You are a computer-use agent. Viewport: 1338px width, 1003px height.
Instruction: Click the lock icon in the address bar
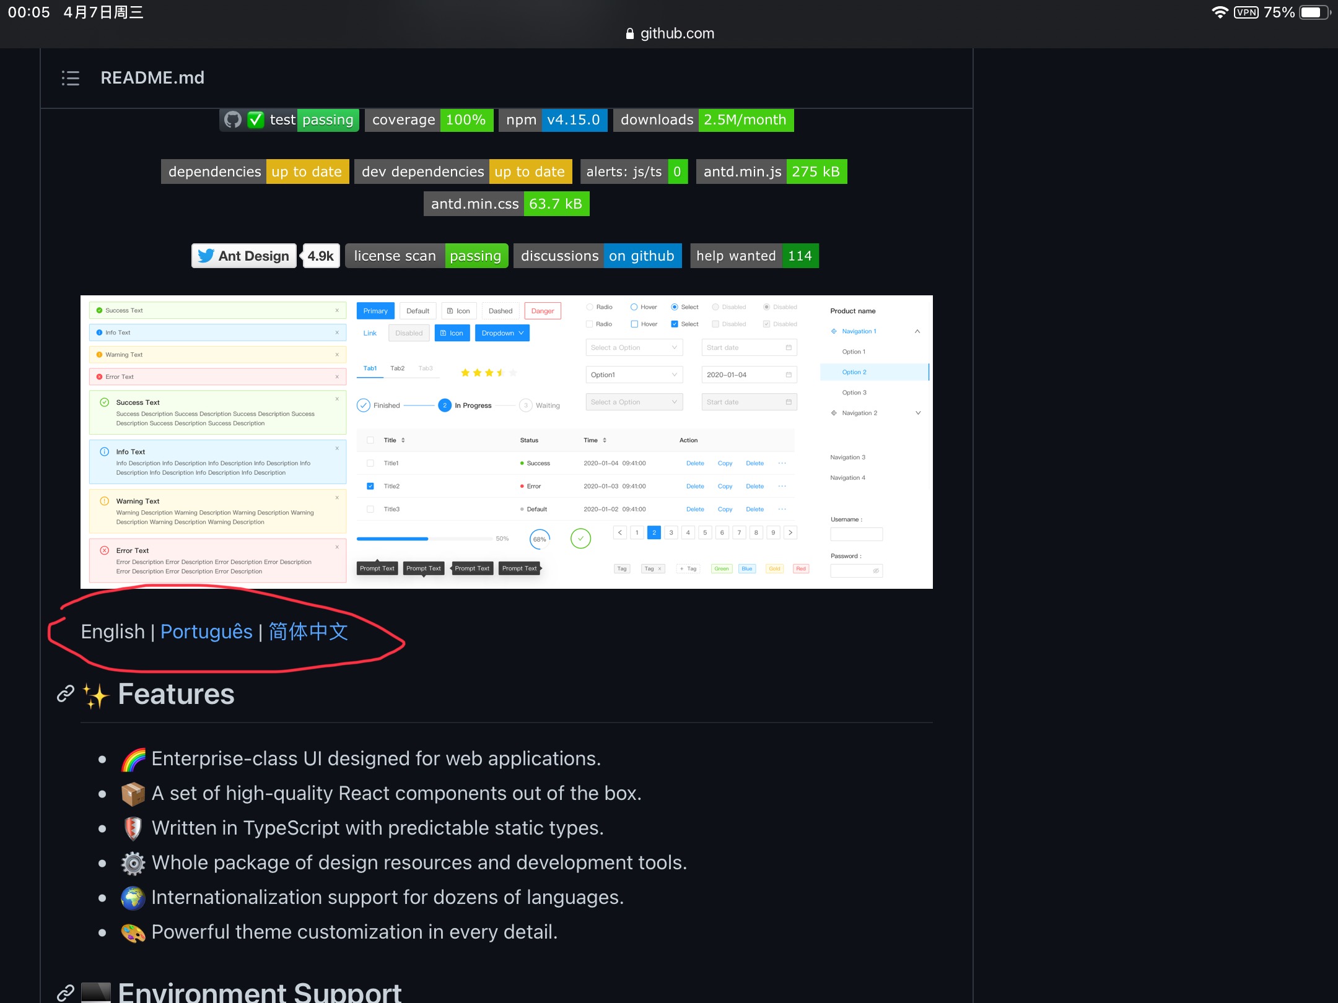tap(629, 33)
